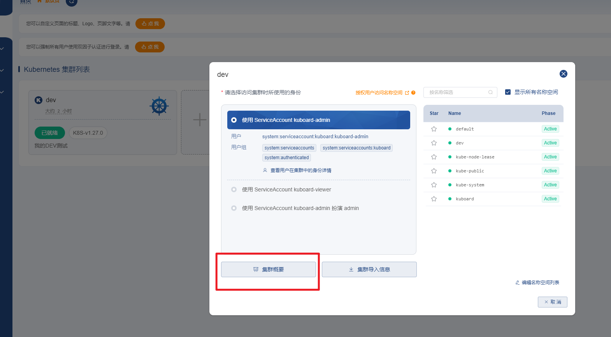The height and width of the screenshot is (337, 611).
Task: Click user system:serviceaccount:kuboard:kuboard-admin text
Action: pyautogui.click(x=315, y=137)
